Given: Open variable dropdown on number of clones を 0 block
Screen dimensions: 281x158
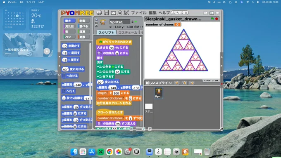Looking at the screenshot, I should click(111, 99).
